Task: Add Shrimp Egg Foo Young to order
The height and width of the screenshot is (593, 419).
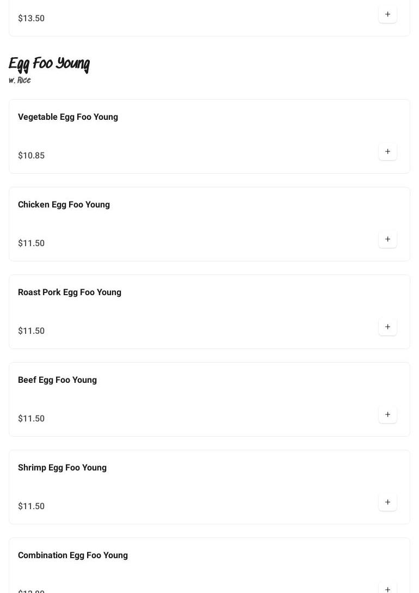Action: [x=387, y=502]
